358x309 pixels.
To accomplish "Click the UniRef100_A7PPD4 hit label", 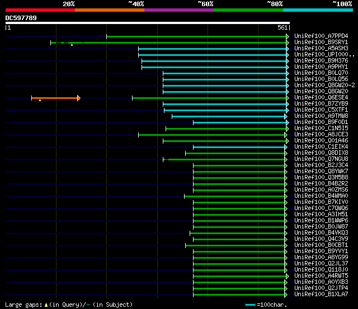I will [321, 36].
